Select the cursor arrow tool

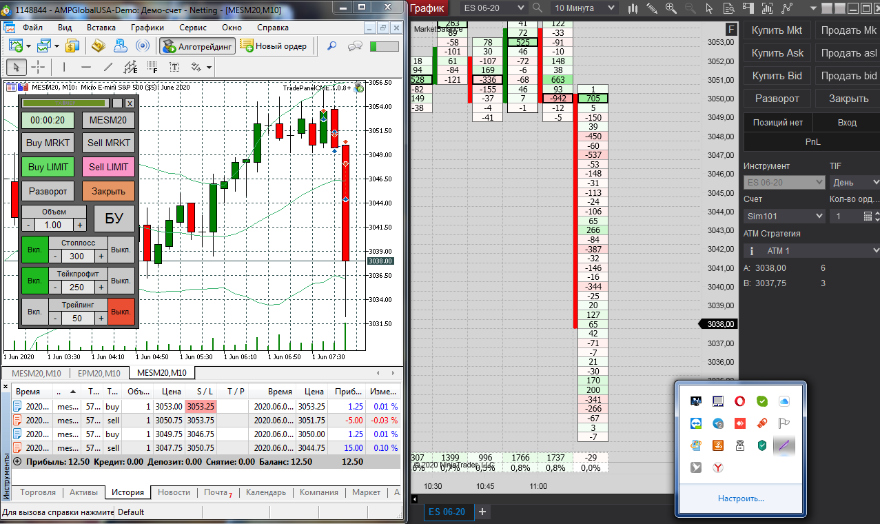16,67
